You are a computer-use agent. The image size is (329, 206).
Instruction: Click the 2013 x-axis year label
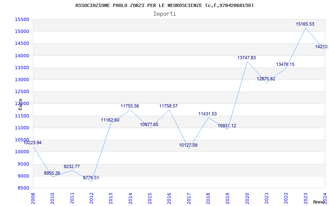(x=111, y=199)
